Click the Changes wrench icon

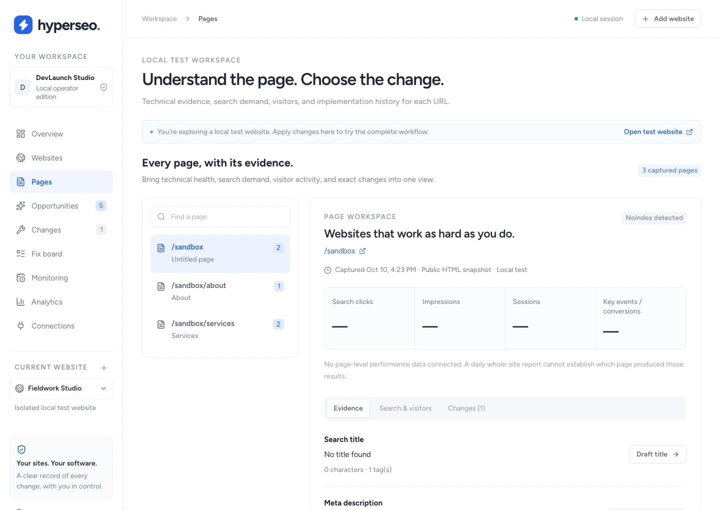tap(20, 230)
